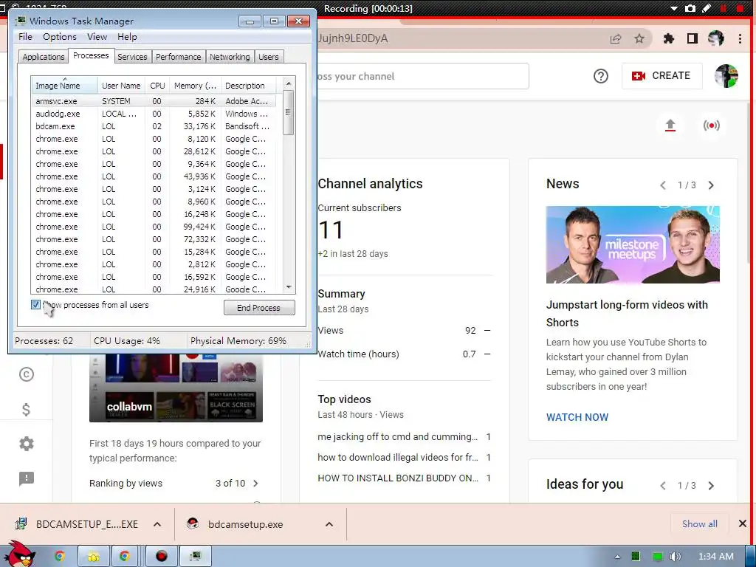Click the Search across your channel field
Viewport: 756px width, 567px height.
pos(423,76)
